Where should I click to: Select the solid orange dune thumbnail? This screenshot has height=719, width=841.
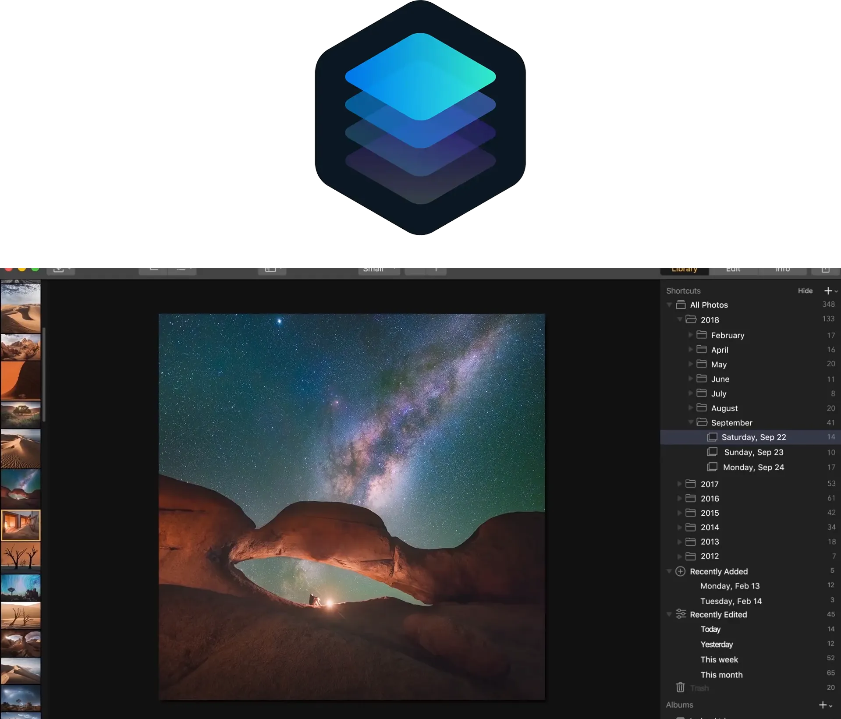tap(21, 380)
